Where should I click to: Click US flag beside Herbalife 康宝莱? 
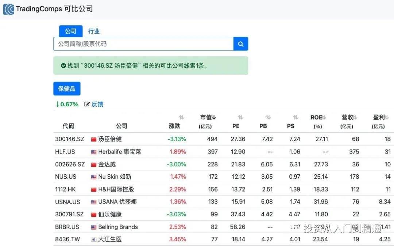click(94, 152)
